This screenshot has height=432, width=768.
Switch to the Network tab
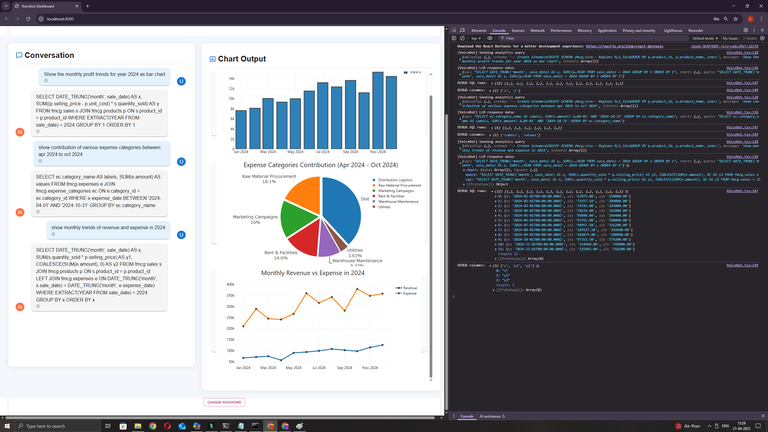click(x=537, y=31)
